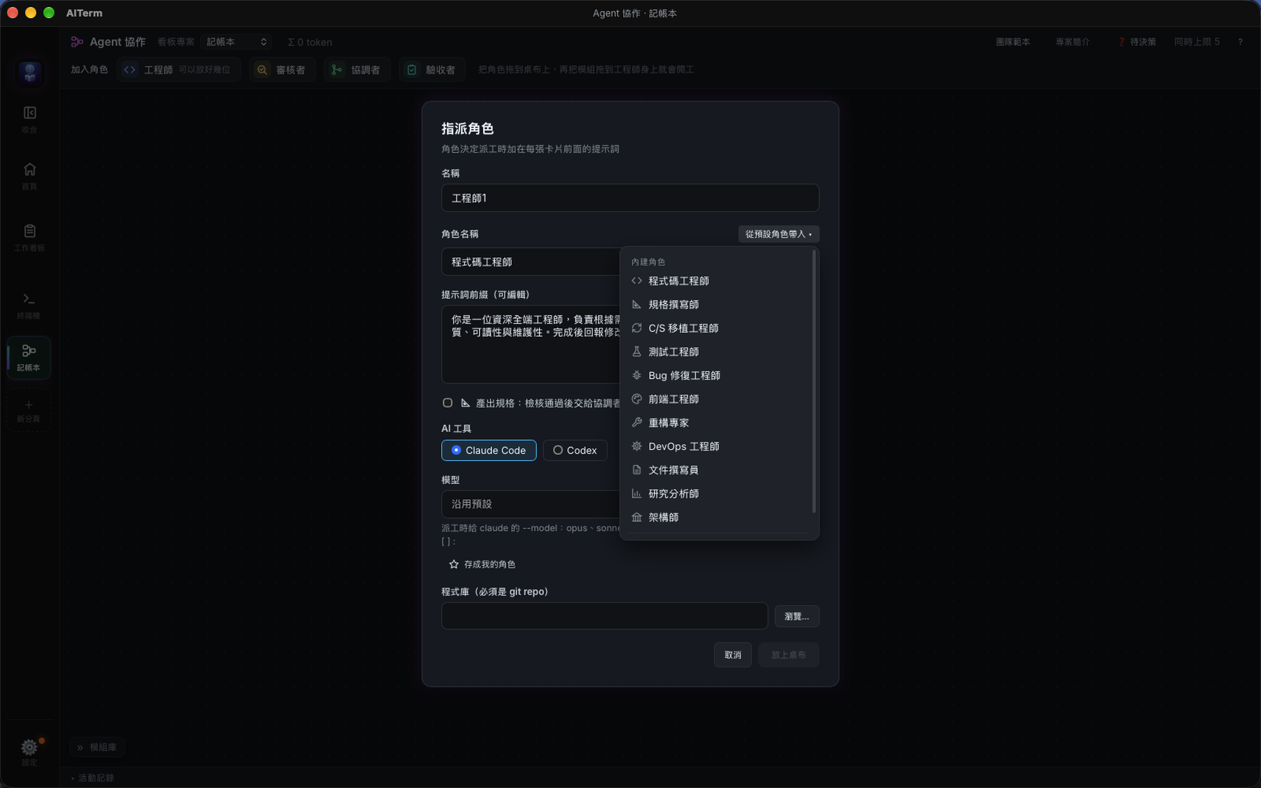Open 終端機 terminal icon in sidebar
Image resolution: width=1261 pixels, height=788 pixels.
[29, 298]
